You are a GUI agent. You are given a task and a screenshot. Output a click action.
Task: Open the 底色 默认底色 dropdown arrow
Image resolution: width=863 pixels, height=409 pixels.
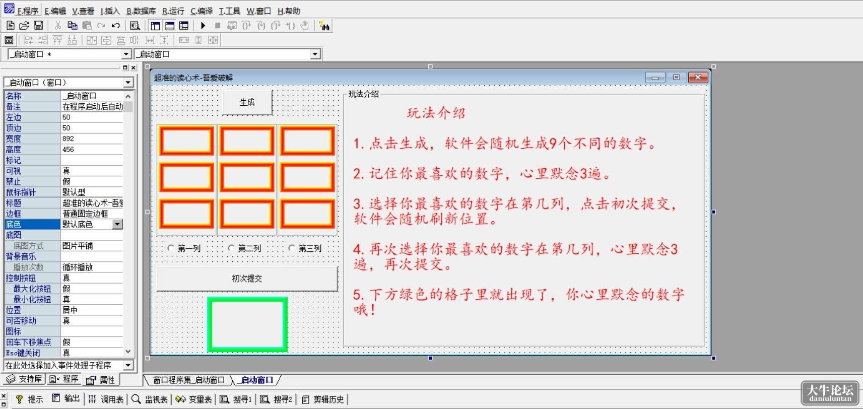[x=117, y=224]
